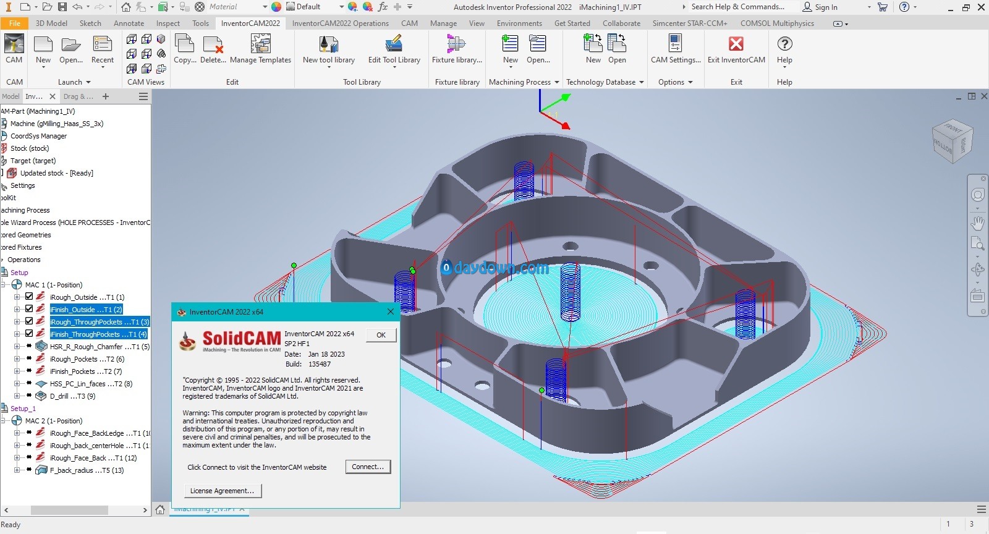The image size is (989, 534).
Task: Click New machining process icon
Action: pyautogui.click(x=510, y=44)
